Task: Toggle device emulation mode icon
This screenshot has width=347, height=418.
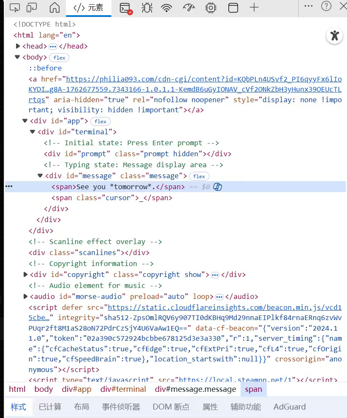Action: pos(32,8)
